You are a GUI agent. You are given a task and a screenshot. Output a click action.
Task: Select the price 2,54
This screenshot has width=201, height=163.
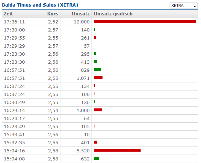(53, 111)
